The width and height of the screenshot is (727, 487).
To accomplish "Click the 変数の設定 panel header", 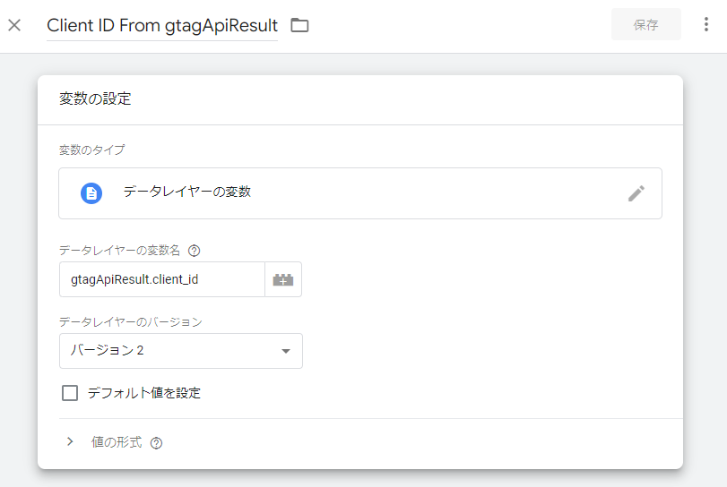I will [x=95, y=99].
